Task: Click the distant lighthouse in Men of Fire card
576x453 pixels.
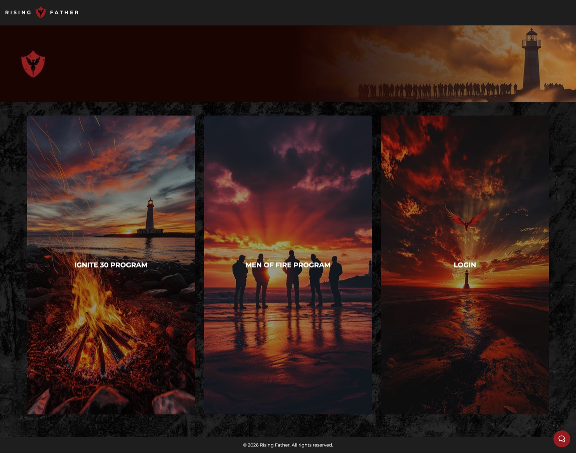Action: [x=370, y=268]
